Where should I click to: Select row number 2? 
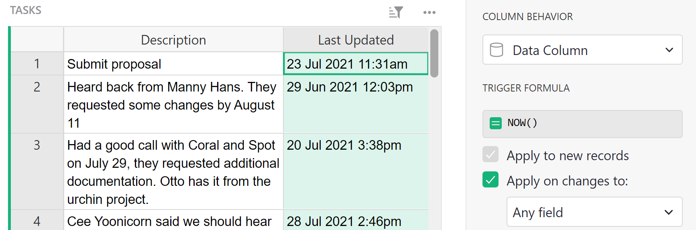[x=37, y=87]
